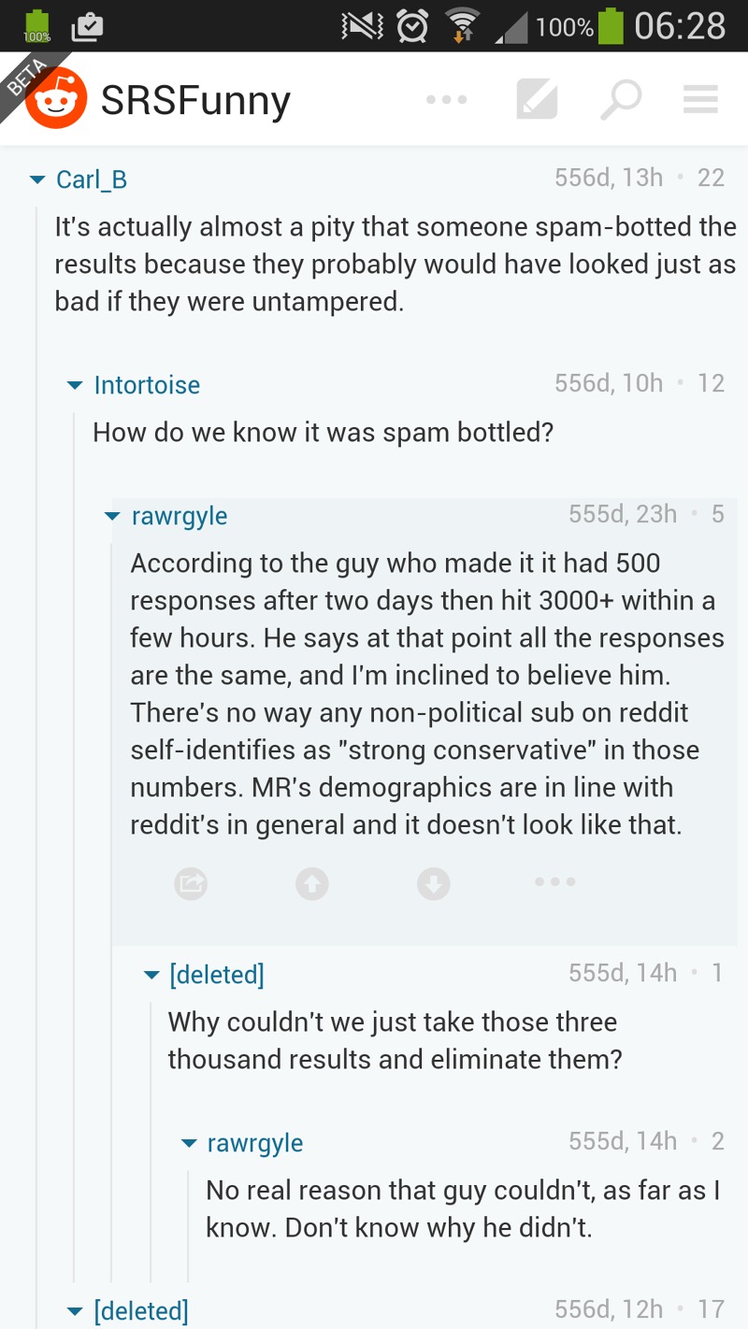The height and width of the screenshot is (1329, 748).
Task: Tap the battery status icon in status bar
Action: coord(611,26)
